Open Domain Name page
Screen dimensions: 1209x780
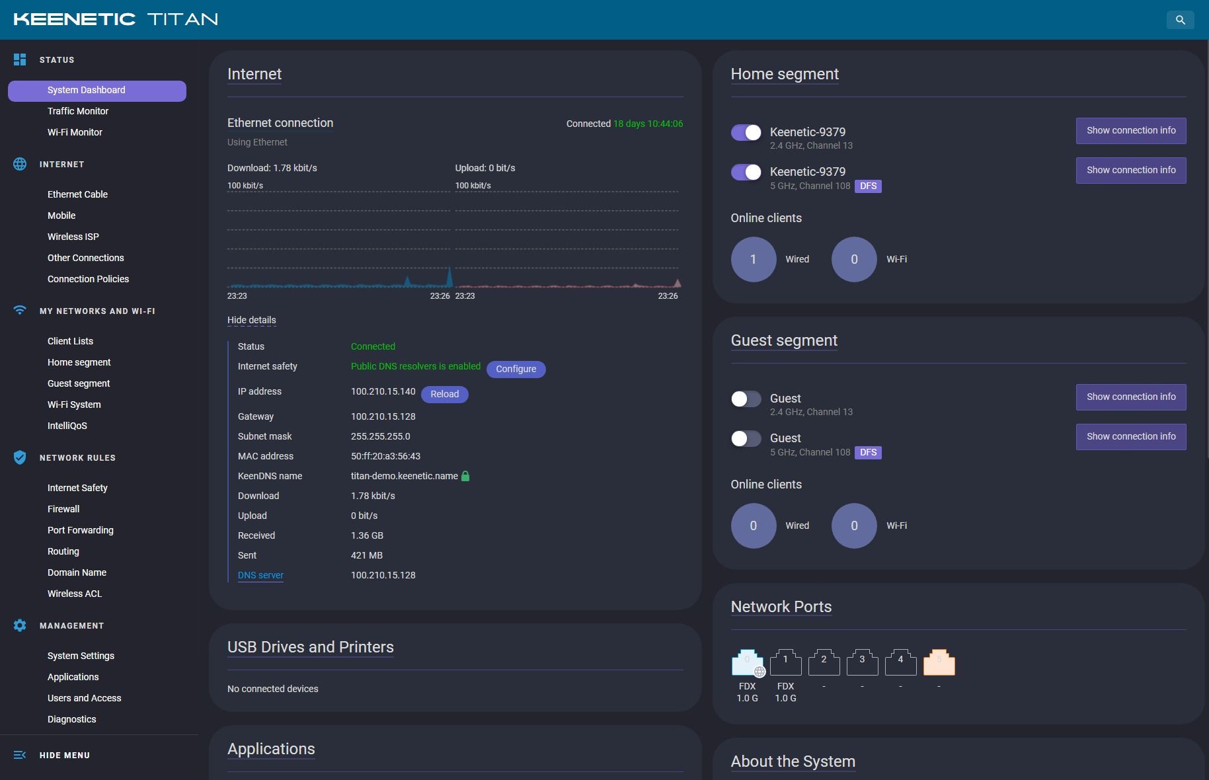77,572
